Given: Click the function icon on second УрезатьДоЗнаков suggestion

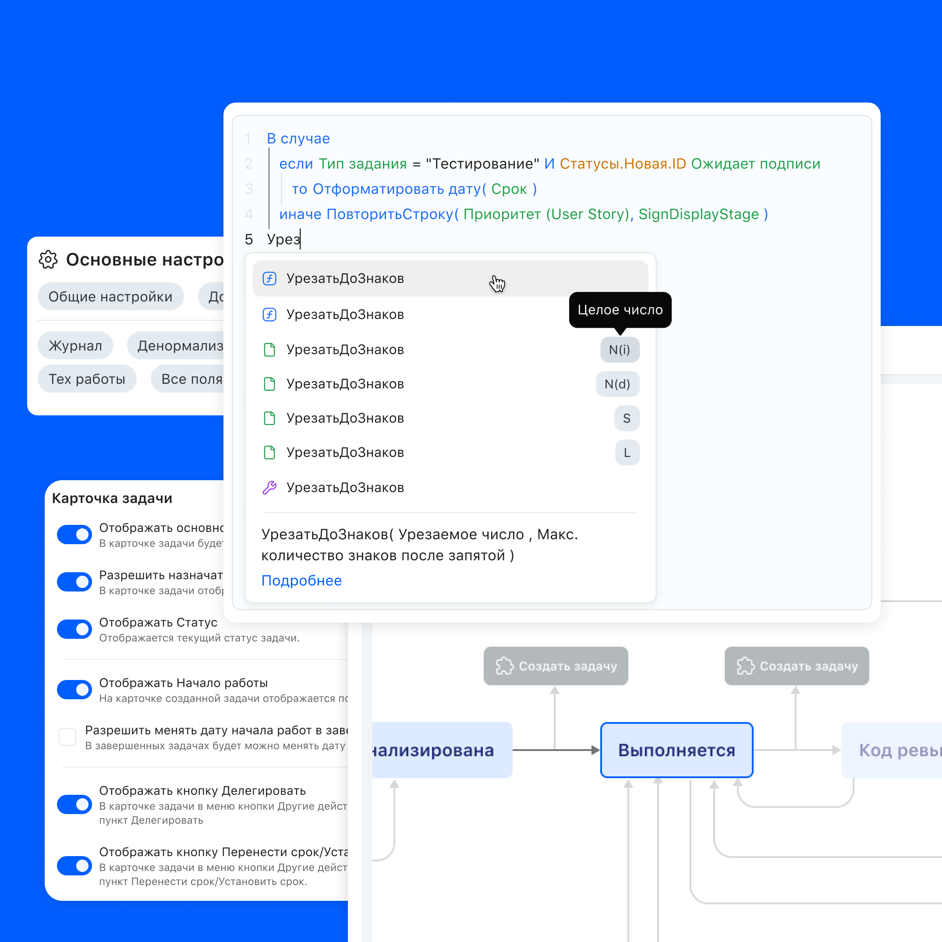Looking at the screenshot, I should (x=269, y=315).
